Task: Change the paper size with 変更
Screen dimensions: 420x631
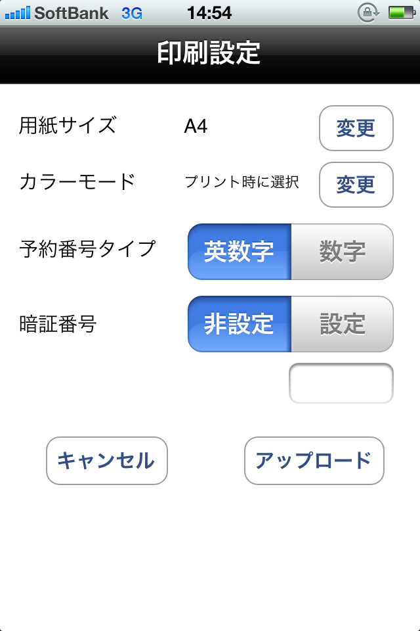Action: click(x=356, y=128)
